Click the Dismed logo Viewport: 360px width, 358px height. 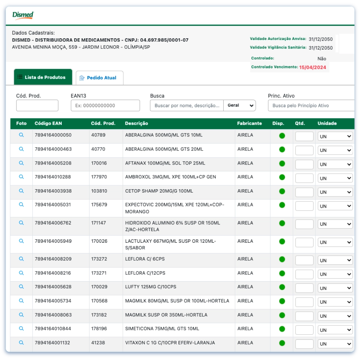23,15
